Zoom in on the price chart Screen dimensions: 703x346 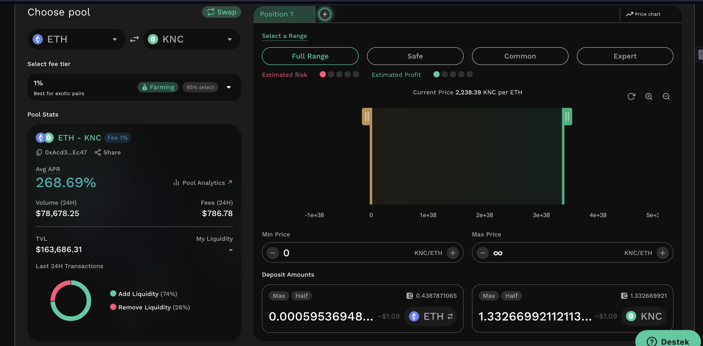[649, 96]
